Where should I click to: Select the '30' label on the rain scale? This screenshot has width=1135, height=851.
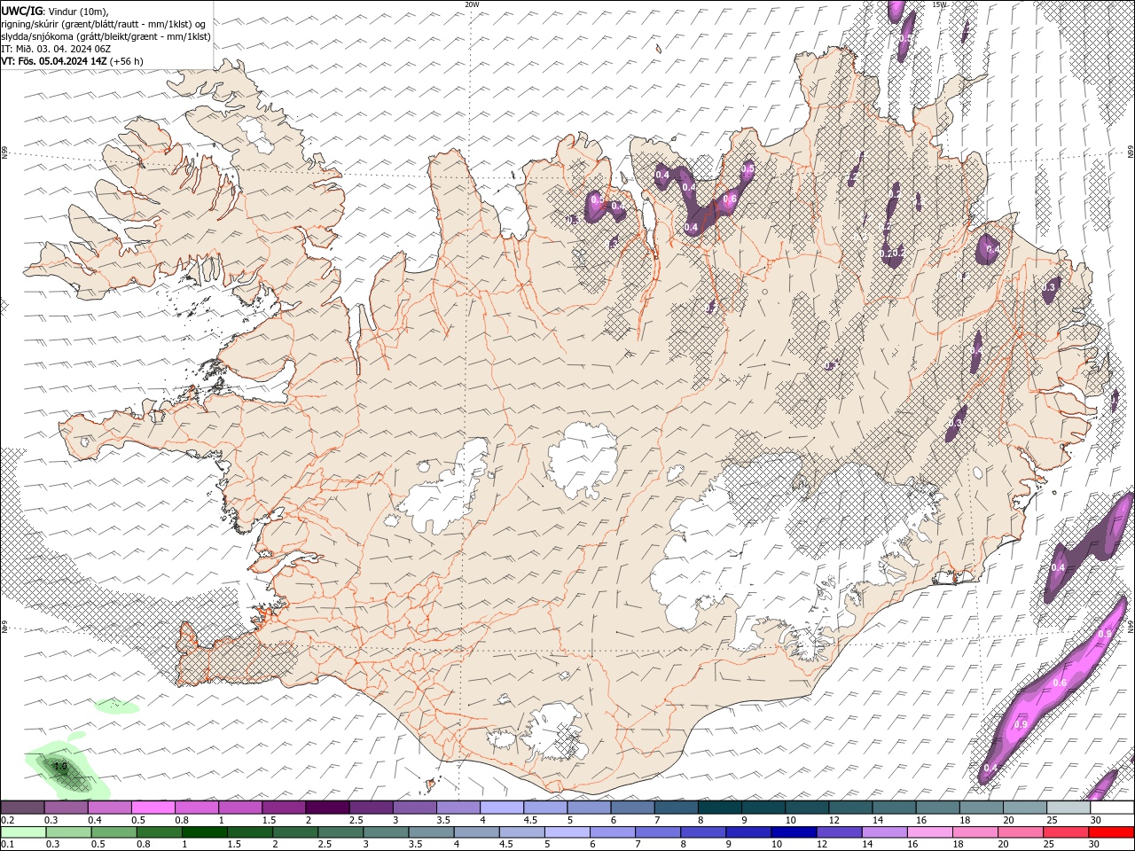(x=1096, y=845)
